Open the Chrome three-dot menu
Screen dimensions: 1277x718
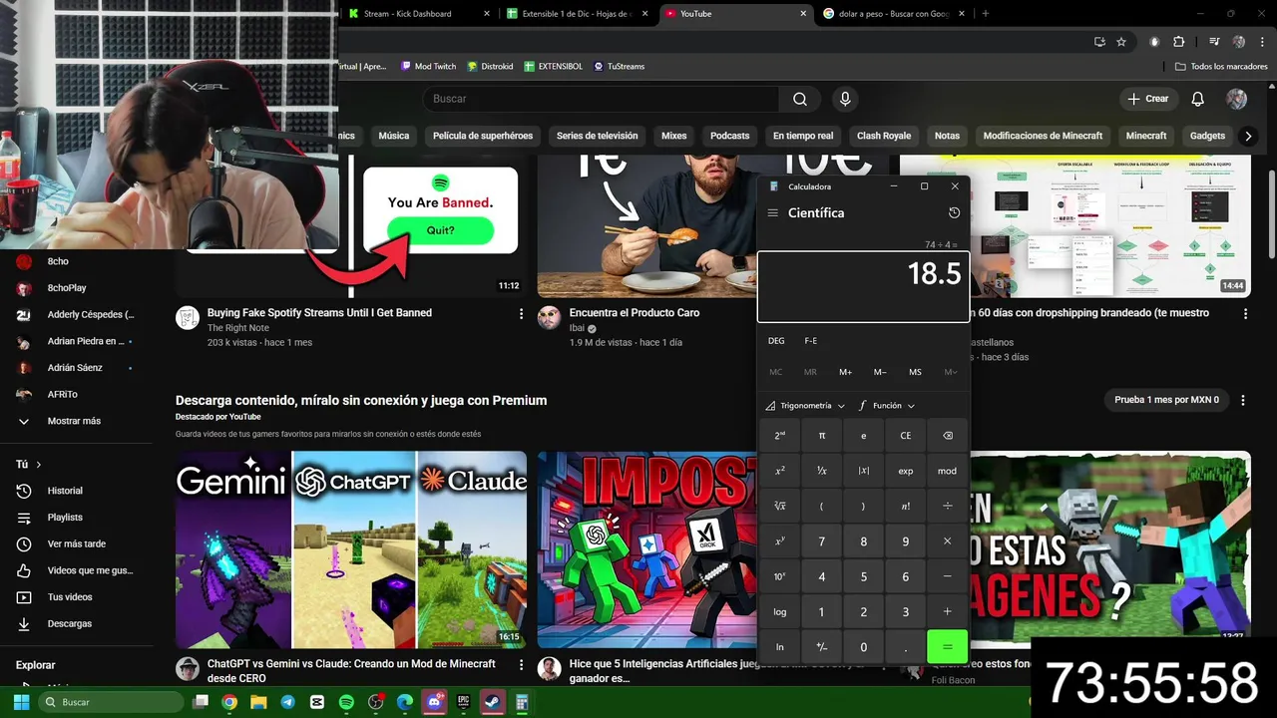1263,42
